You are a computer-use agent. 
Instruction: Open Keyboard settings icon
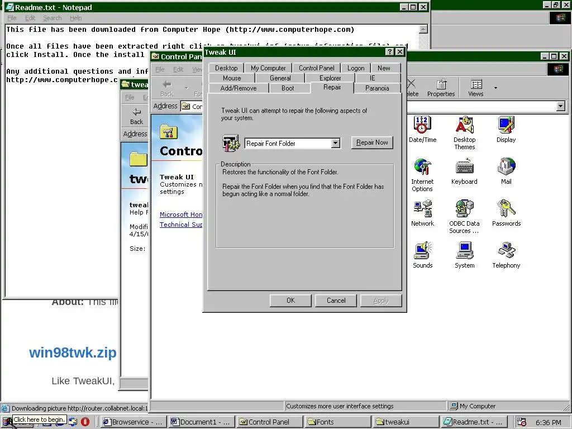click(x=464, y=171)
